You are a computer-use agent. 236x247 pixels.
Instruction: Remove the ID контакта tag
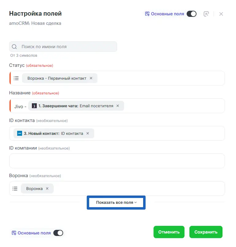coord(88,133)
